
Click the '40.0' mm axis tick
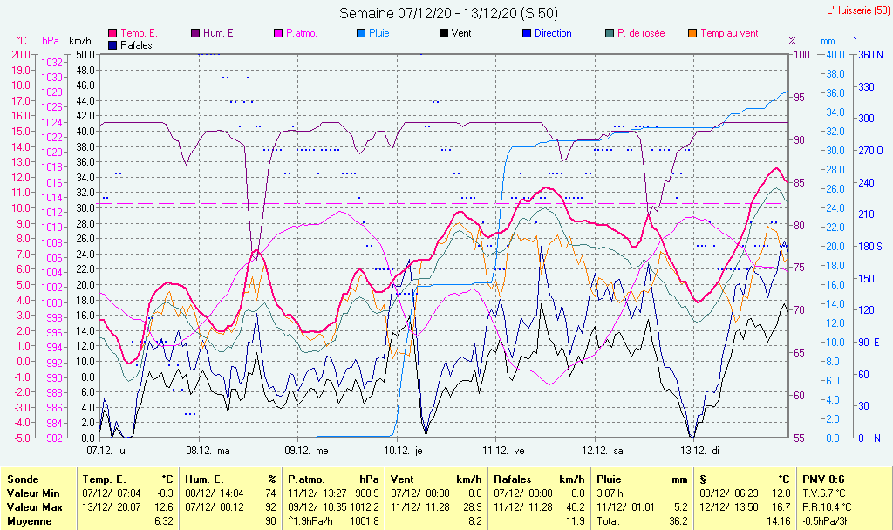tap(835, 55)
